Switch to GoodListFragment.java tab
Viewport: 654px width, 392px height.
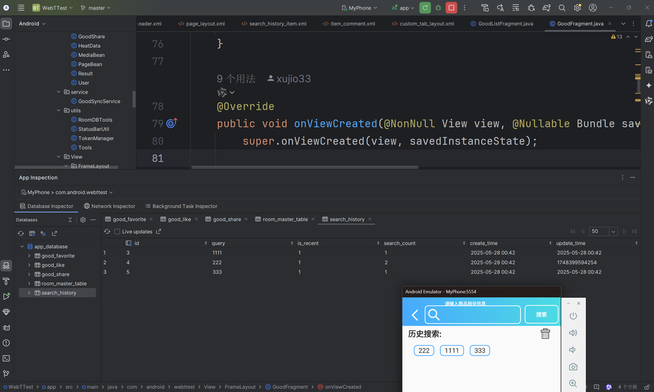(x=502, y=23)
